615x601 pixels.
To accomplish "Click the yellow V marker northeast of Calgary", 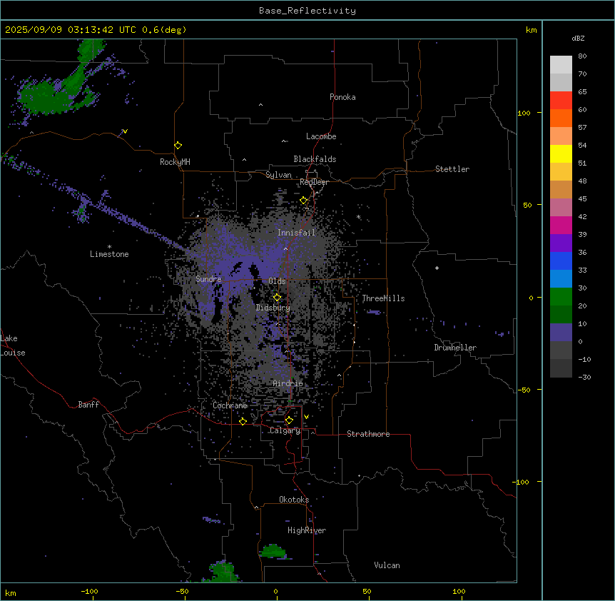I will [x=306, y=417].
